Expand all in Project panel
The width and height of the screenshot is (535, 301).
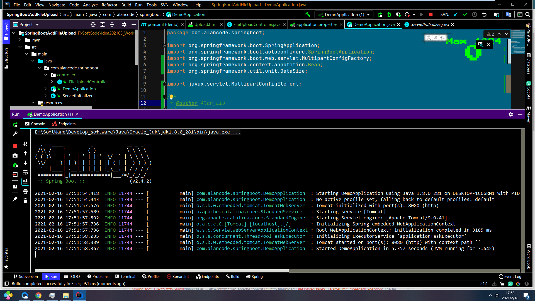103,25
